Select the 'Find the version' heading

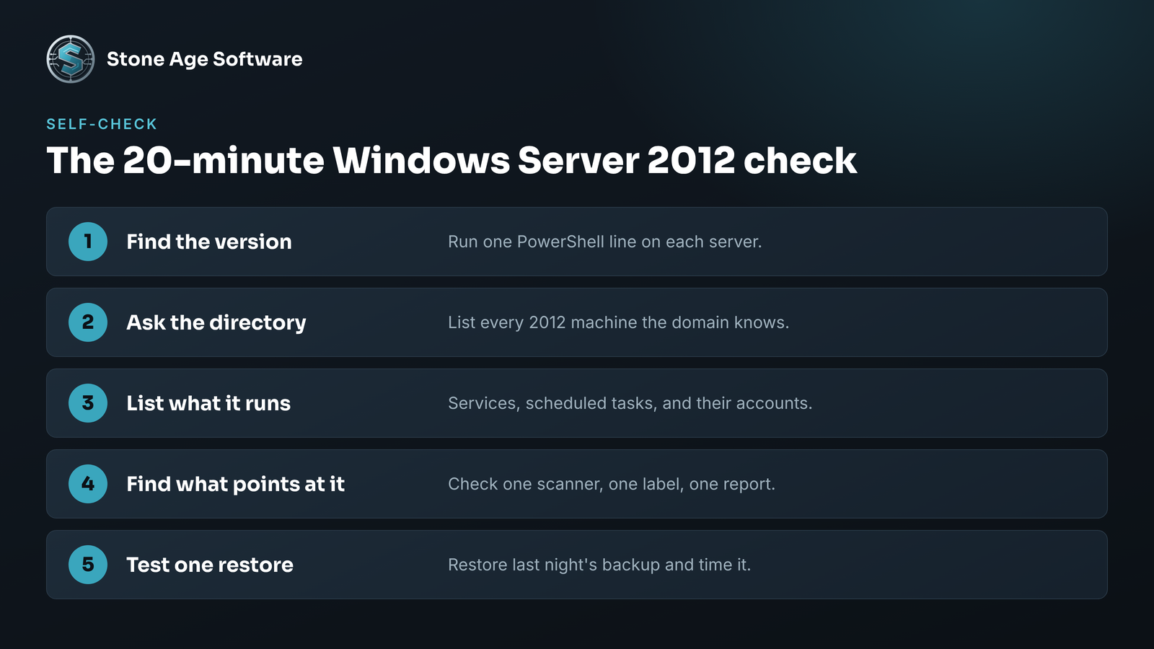(x=209, y=242)
